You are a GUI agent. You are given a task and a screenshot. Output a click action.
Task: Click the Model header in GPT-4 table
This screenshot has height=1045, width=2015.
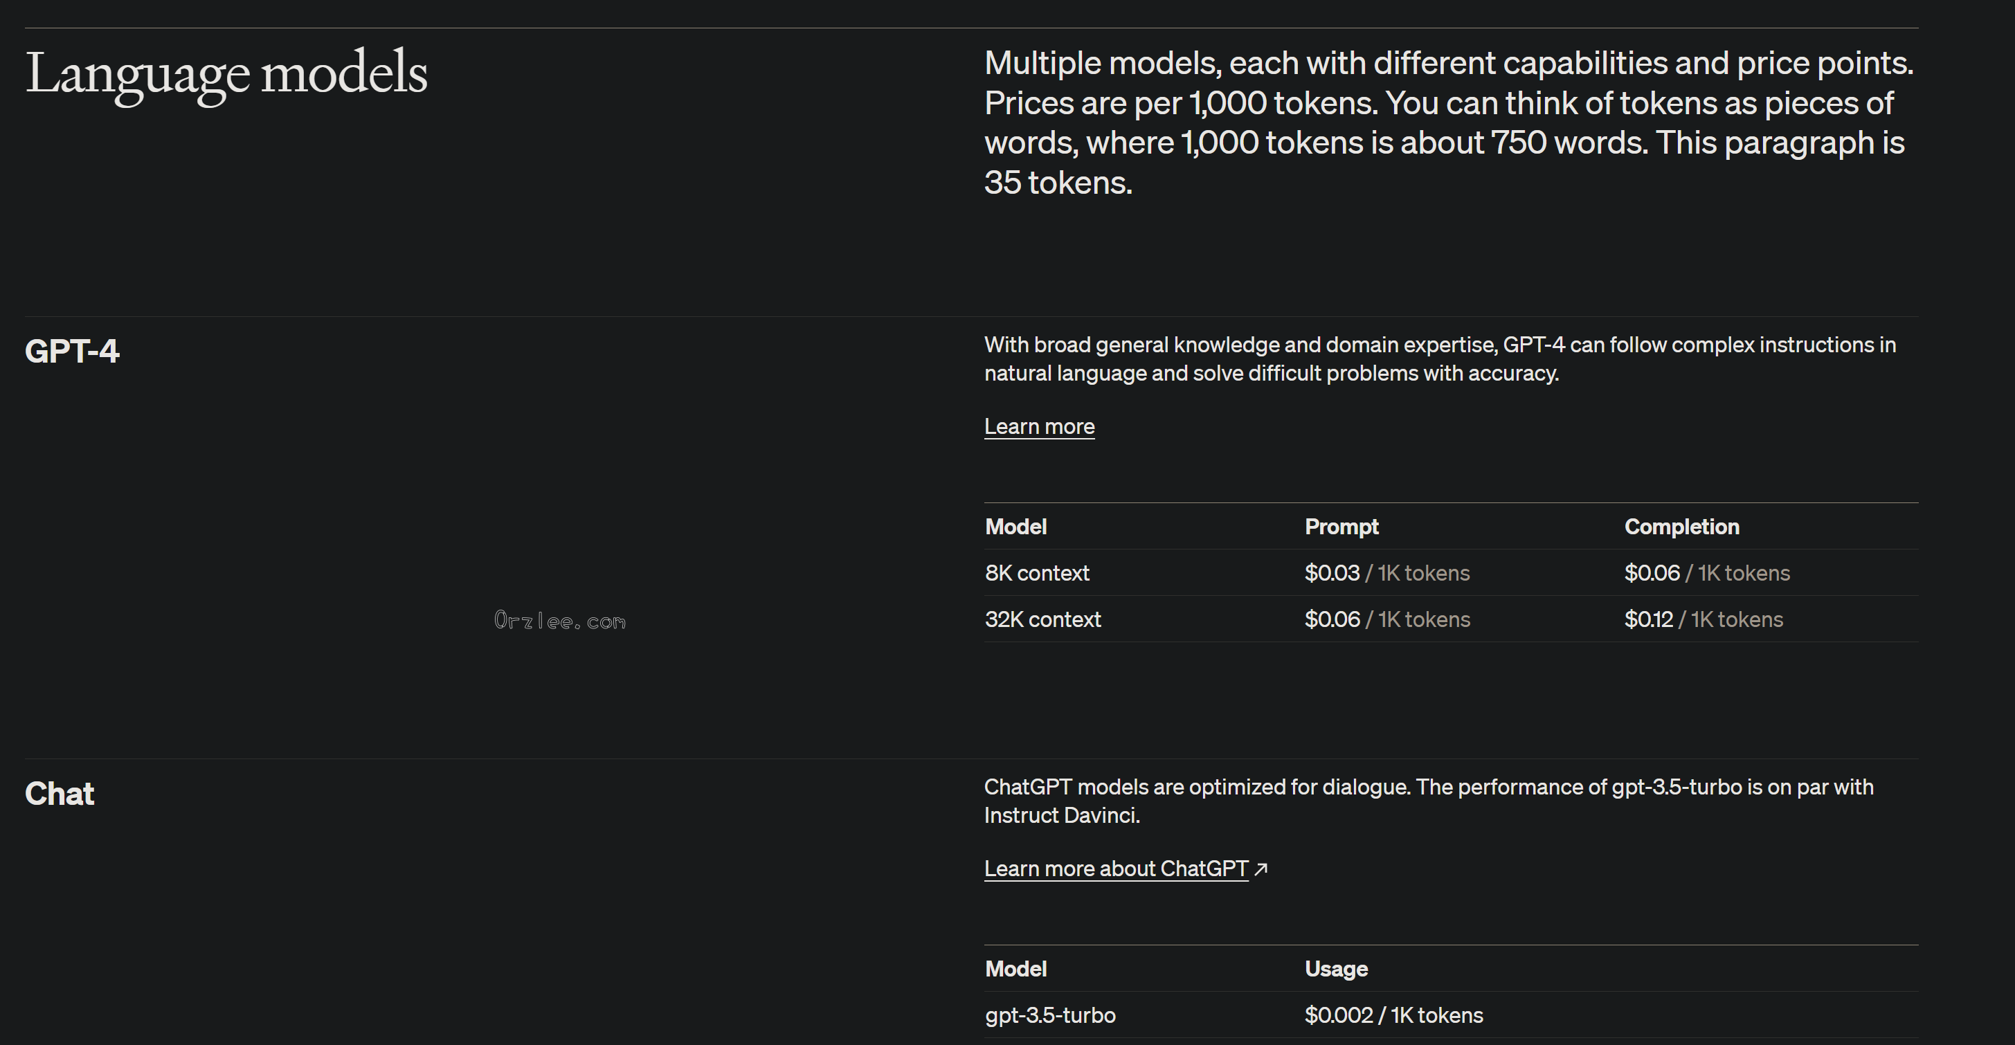click(1015, 527)
